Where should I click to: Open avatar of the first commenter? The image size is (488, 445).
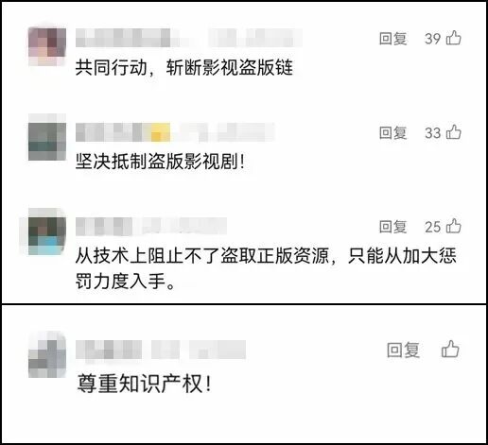[47, 47]
